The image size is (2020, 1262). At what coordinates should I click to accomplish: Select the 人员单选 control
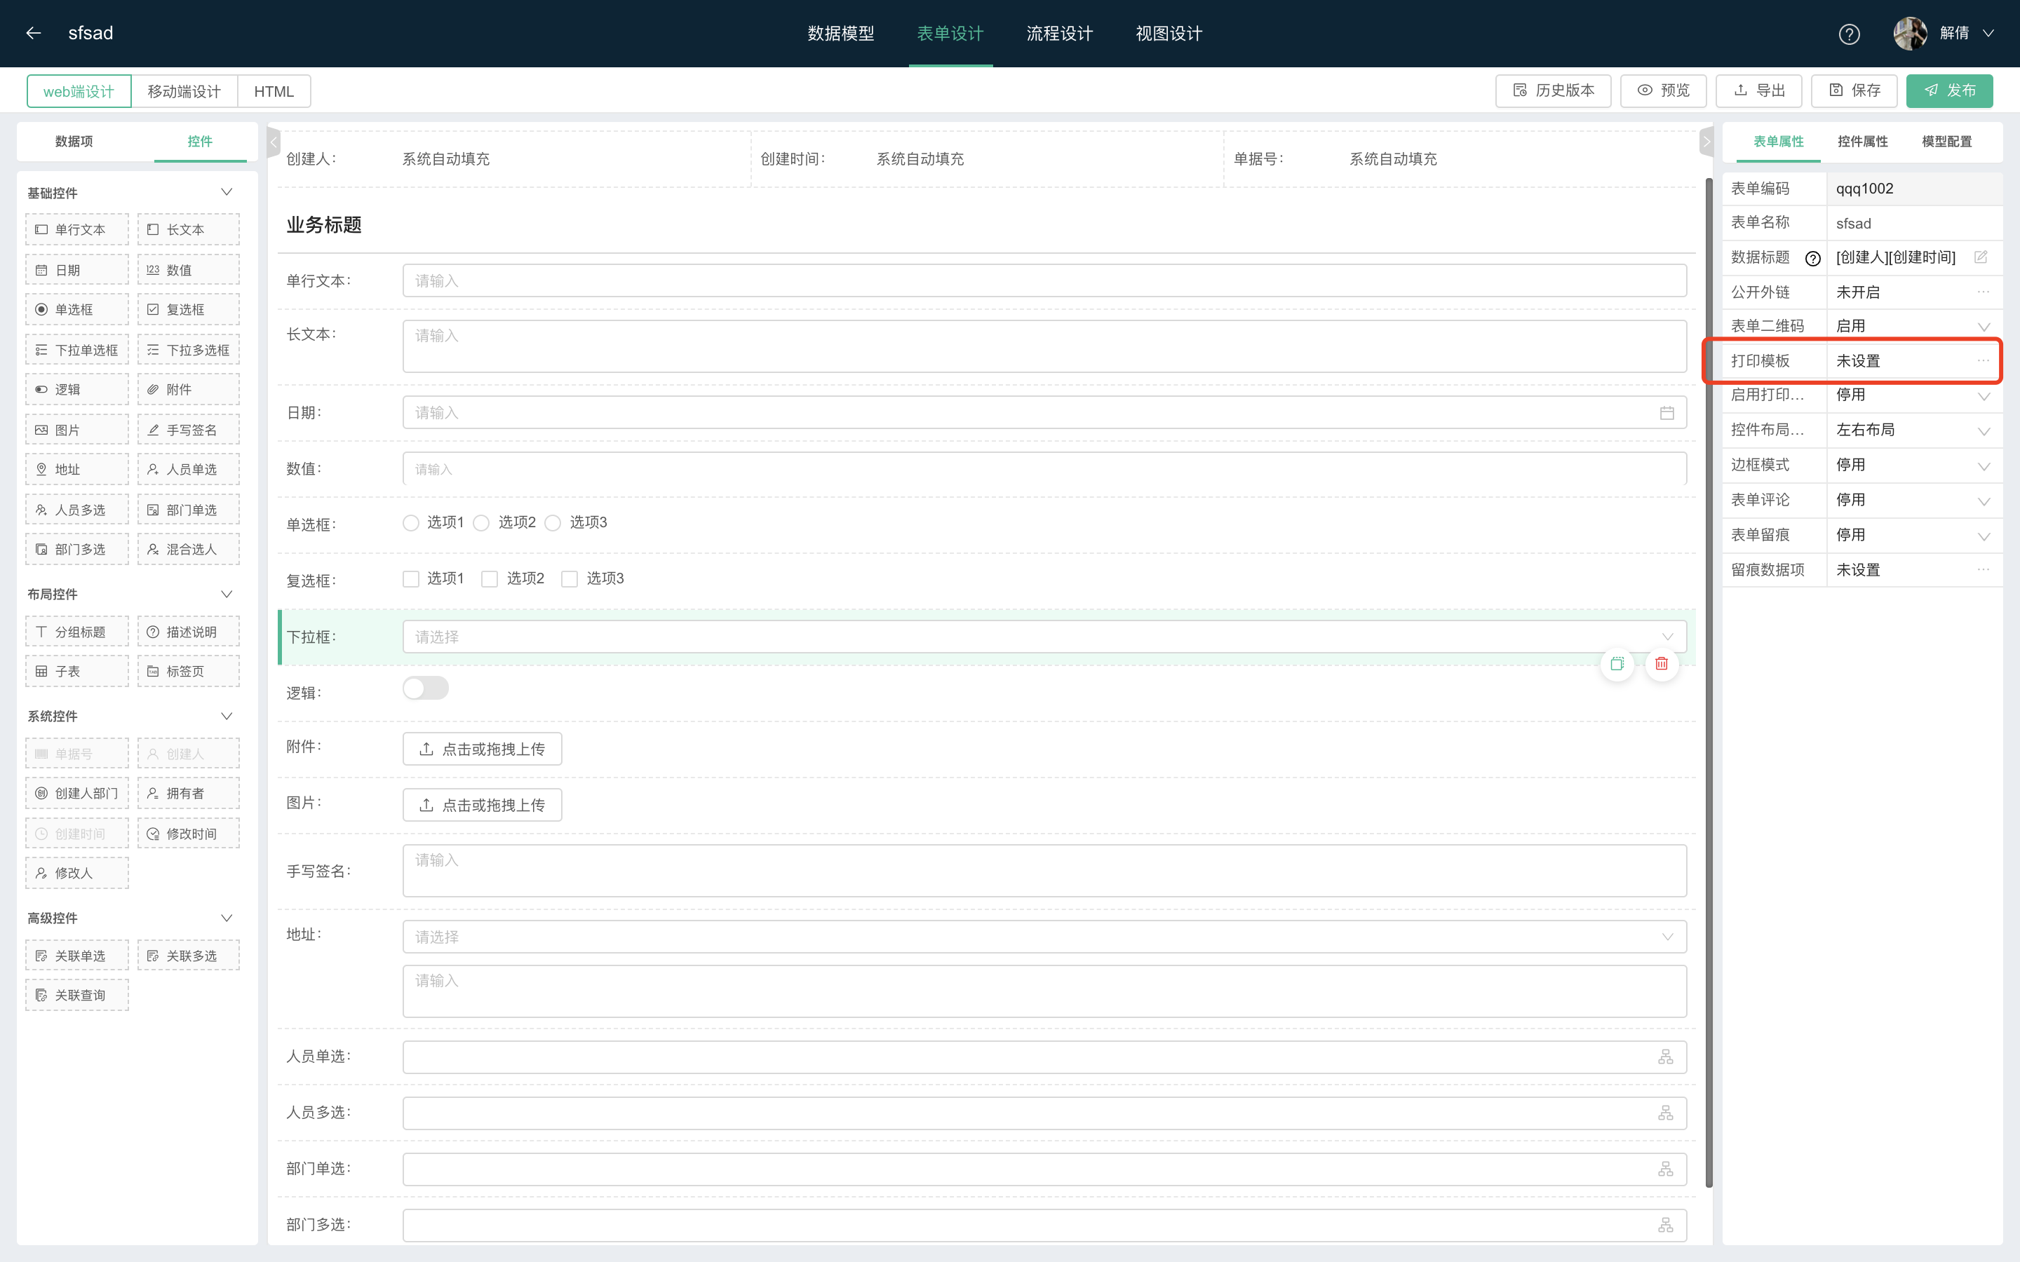pos(189,469)
